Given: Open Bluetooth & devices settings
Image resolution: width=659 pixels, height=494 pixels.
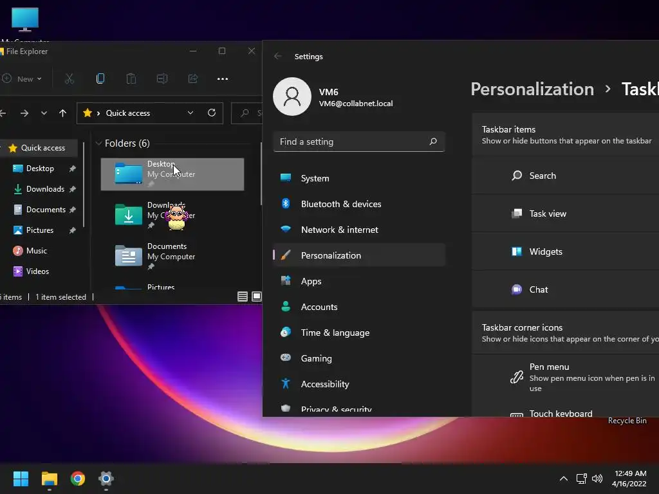Looking at the screenshot, I should [x=359, y=204].
